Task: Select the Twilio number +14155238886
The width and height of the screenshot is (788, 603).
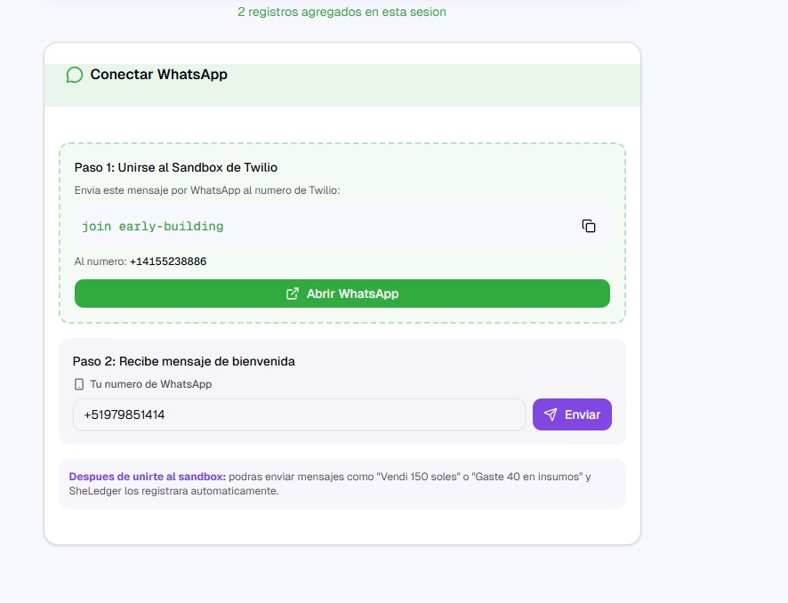Action: [168, 261]
